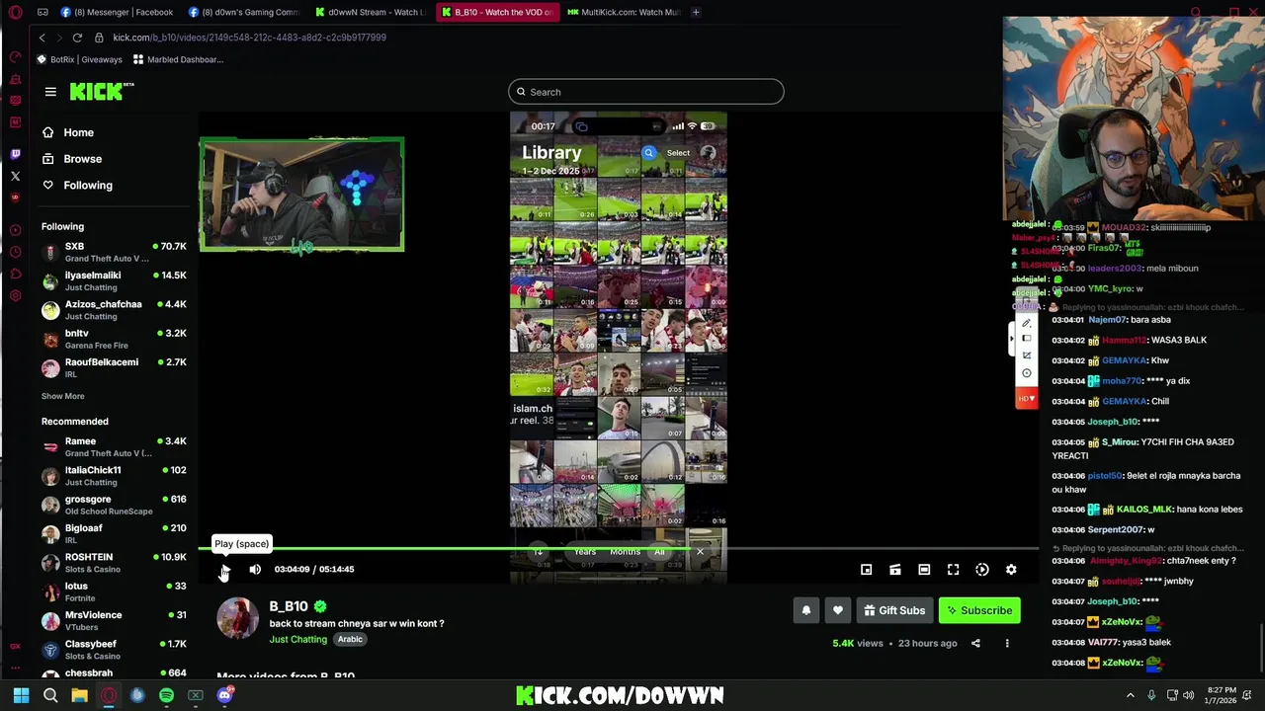Go back in browser history
Image resolution: width=1265 pixels, height=711 pixels.
[42, 38]
